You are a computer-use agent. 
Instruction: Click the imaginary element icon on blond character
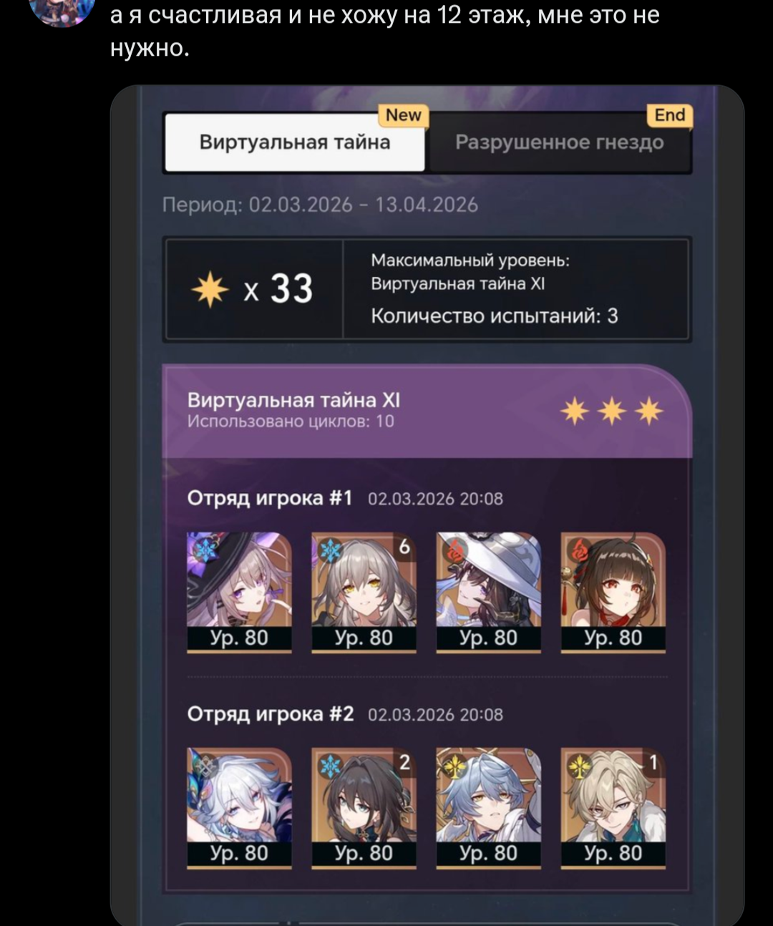(x=580, y=766)
